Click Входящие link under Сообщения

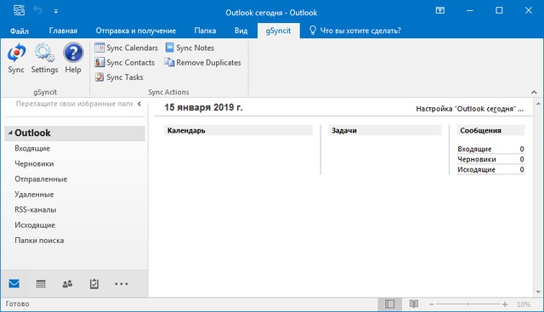click(x=474, y=149)
